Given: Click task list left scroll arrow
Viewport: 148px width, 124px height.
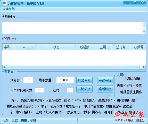Looking at the screenshot, I should pos(4,67).
